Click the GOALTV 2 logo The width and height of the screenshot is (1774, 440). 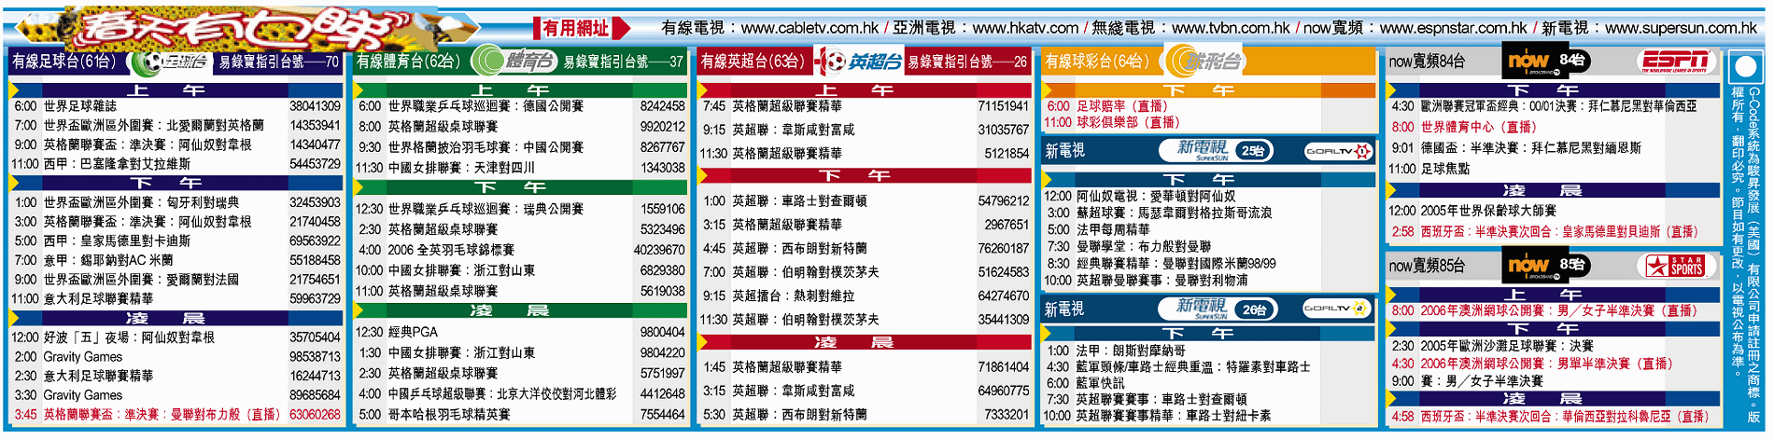[1338, 309]
